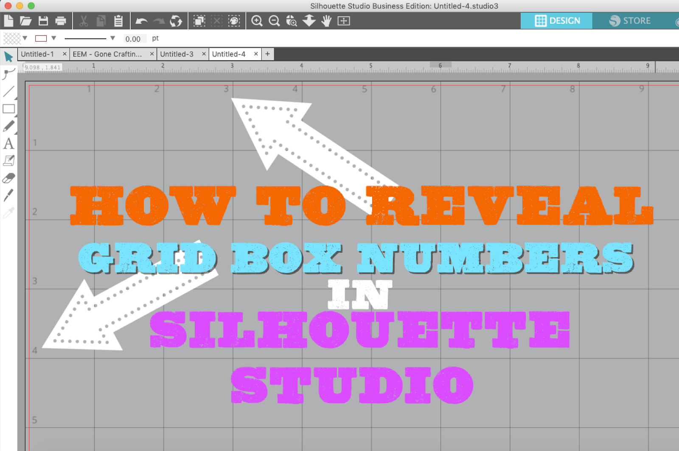The height and width of the screenshot is (451, 679).
Task: Select the Knife tool
Action: click(8, 195)
